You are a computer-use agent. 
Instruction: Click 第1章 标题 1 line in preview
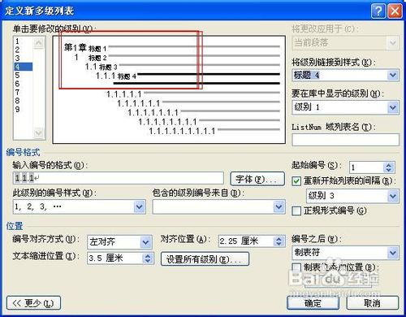172,48
